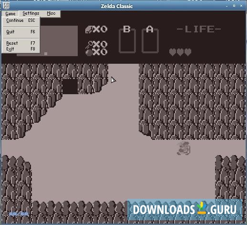Click the dark cave entrance
Image resolution: width=247 pixels, height=225 pixels.
(70, 87)
